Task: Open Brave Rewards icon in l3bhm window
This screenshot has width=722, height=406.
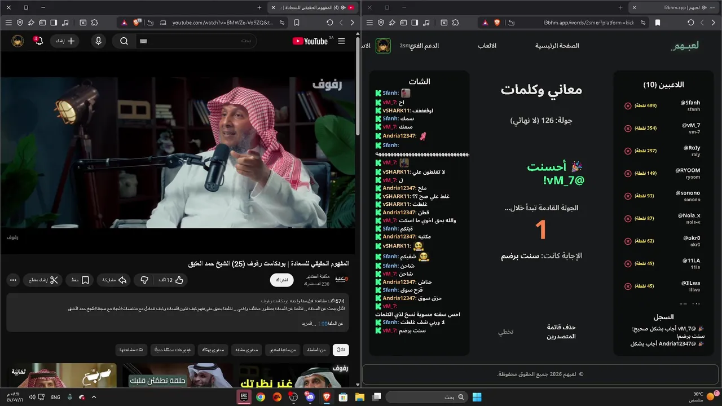Action: (x=485, y=23)
